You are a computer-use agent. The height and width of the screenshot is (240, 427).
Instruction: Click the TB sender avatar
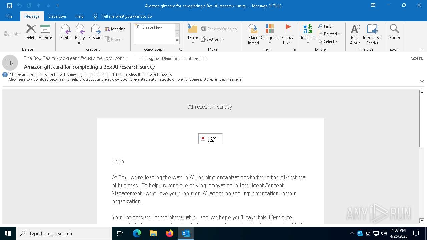(10, 63)
